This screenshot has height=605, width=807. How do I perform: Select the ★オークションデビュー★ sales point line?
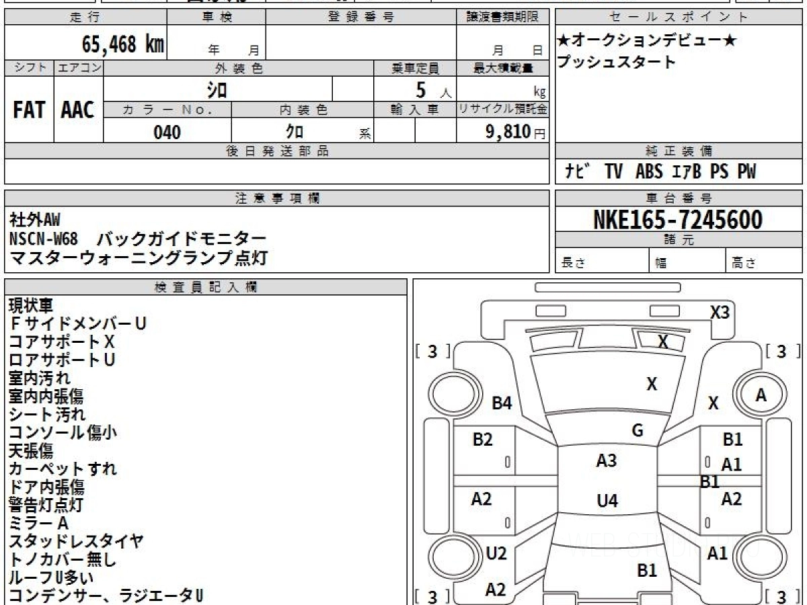[647, 40]
